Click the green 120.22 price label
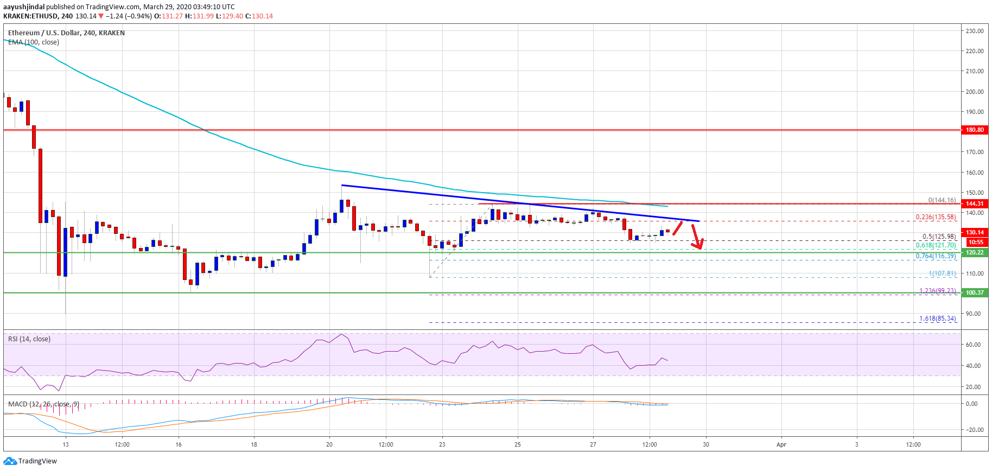The image size is (992, 471). (x=975, y=252)
